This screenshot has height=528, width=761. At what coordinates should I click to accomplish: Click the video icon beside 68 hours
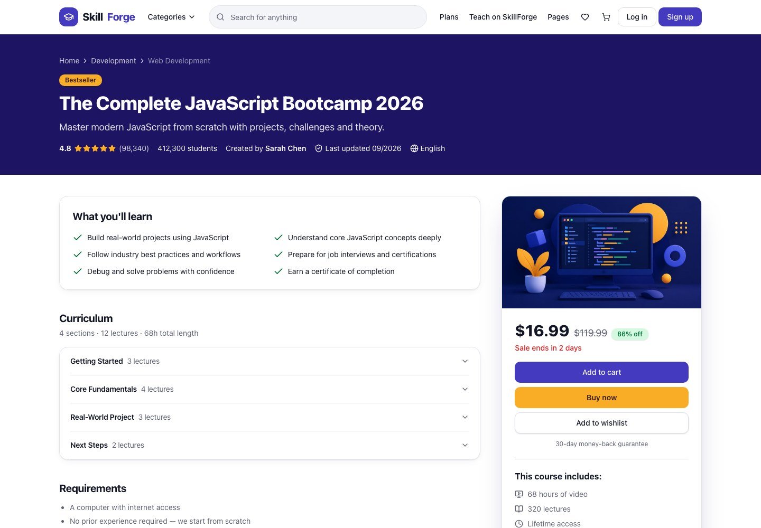[x=519, y=494]
